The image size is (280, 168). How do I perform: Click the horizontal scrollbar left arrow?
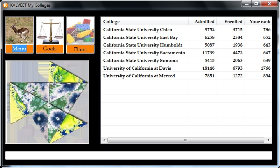pyautogui.click(x=104, y=140)
